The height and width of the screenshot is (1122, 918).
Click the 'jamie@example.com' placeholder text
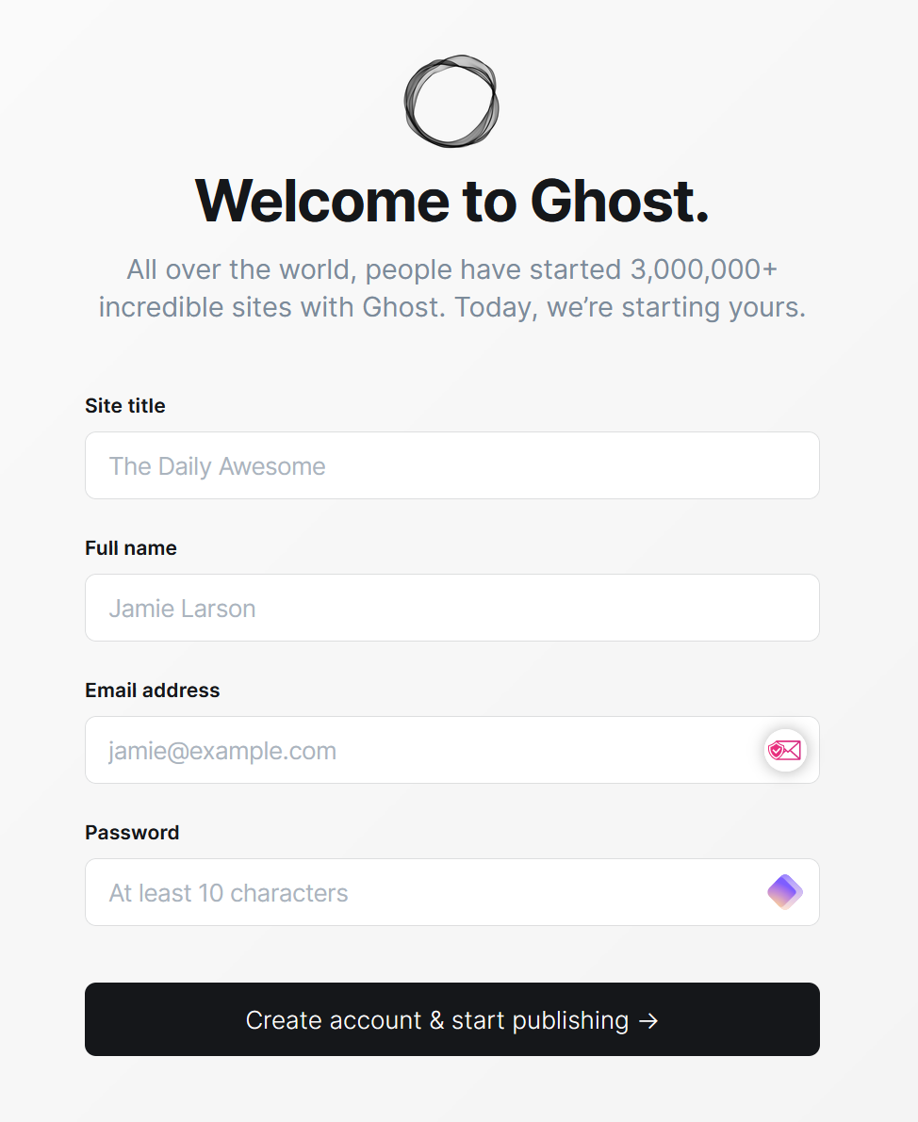(222, 751)
